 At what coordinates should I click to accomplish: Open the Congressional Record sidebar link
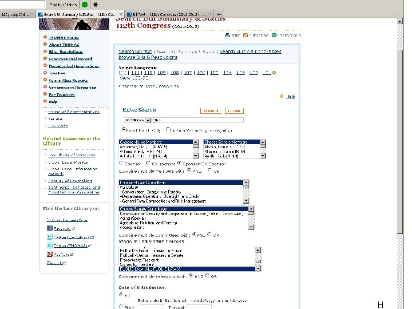click(x=70, y=59)
